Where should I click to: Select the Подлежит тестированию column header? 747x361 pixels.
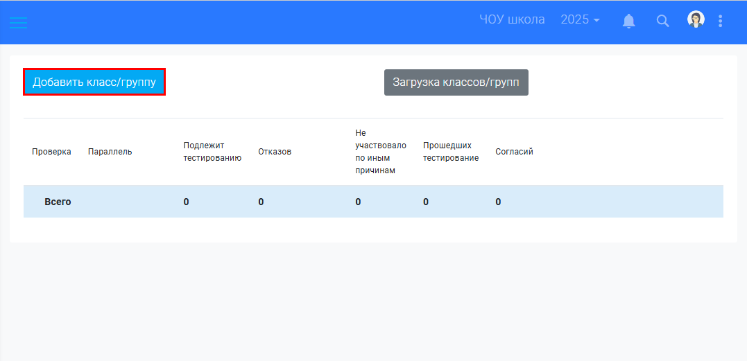coord(212,152)
